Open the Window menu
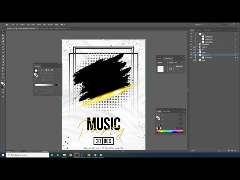This screenshot has width=240, height=180. [x=50, y=24]
